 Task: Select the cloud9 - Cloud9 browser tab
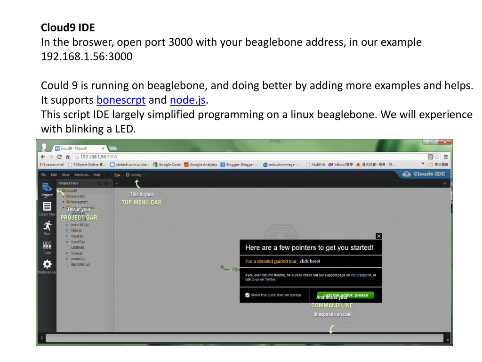(x=80, y=148)
